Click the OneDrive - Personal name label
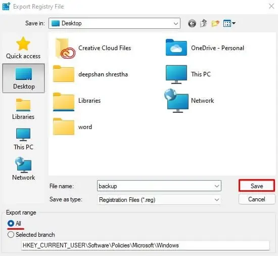278x256 pixels. pyautogui.click(x=217, y=48)
